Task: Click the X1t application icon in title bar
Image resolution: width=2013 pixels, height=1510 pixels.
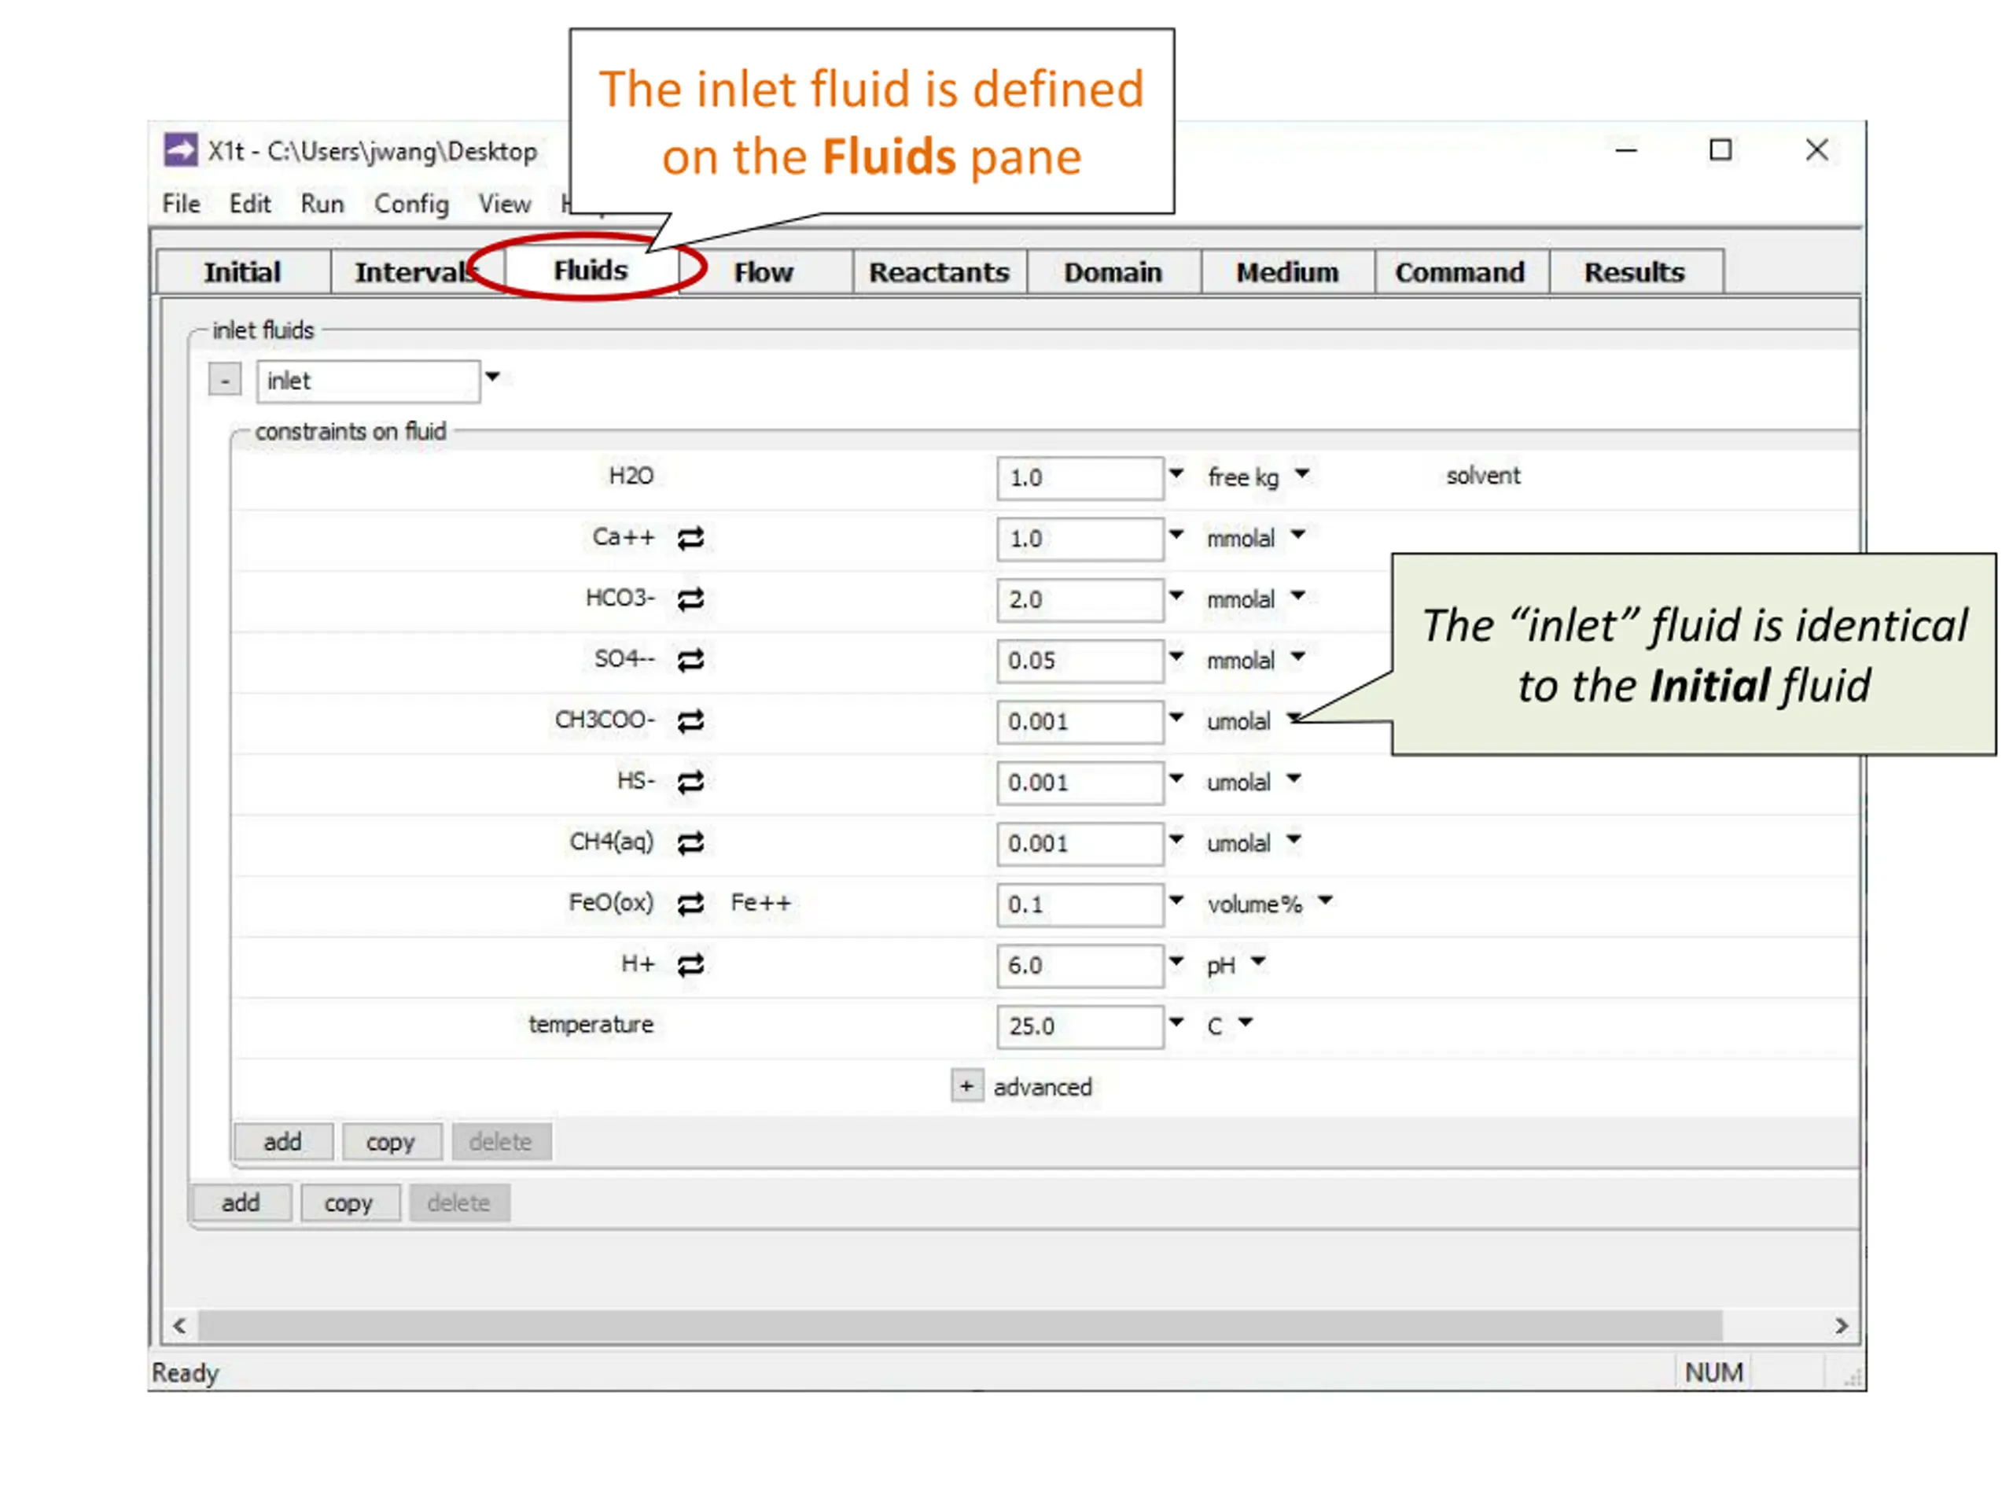Action: 180,150
